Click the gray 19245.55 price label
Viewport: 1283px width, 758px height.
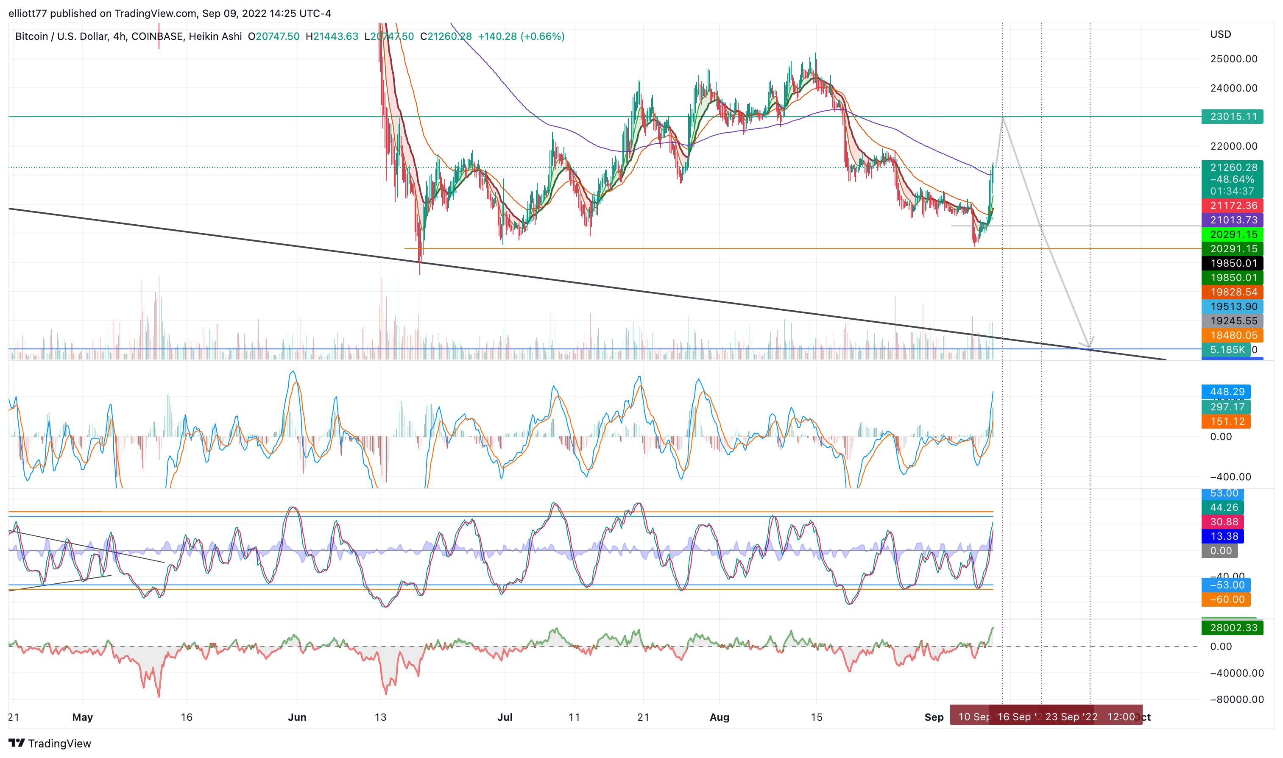point(1232,321)
